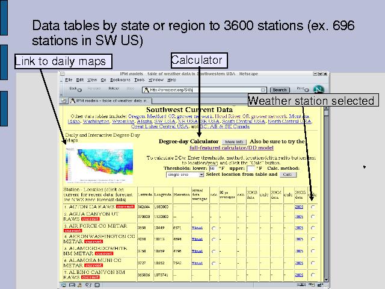Expand the URL address bar history dropdown

click(263, 90)
